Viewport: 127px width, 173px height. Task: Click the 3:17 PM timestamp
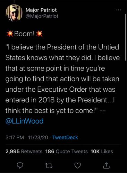15,137
